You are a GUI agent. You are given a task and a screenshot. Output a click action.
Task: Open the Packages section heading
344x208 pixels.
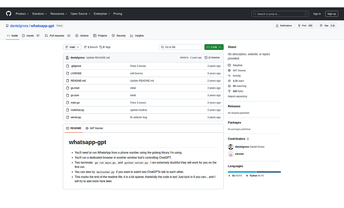point(234,122)
